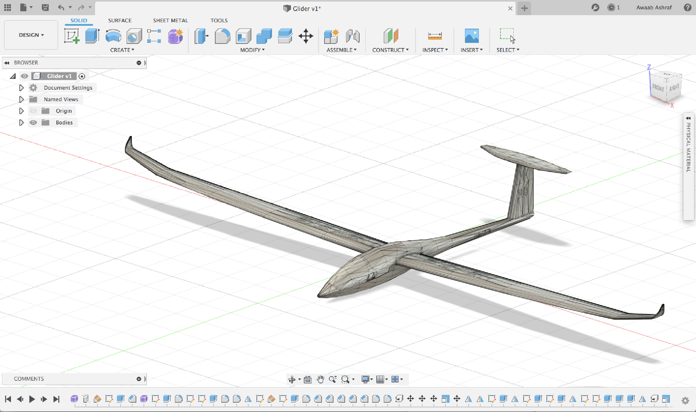Image resolution: width=696 pixels, height=412 pixels.
Task: Click the Insert Canvas icon
Action: point(471,36)
